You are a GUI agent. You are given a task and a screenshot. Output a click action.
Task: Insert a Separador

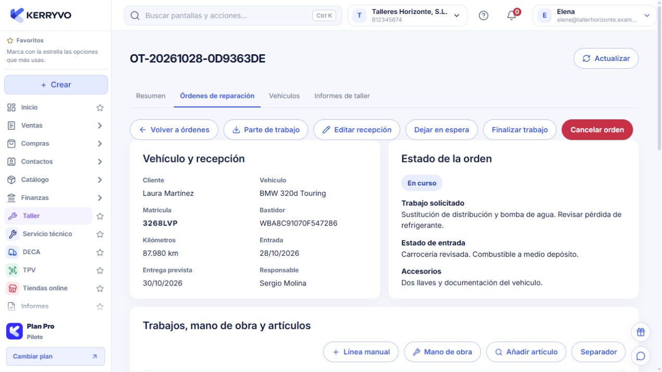click(598, 352)
